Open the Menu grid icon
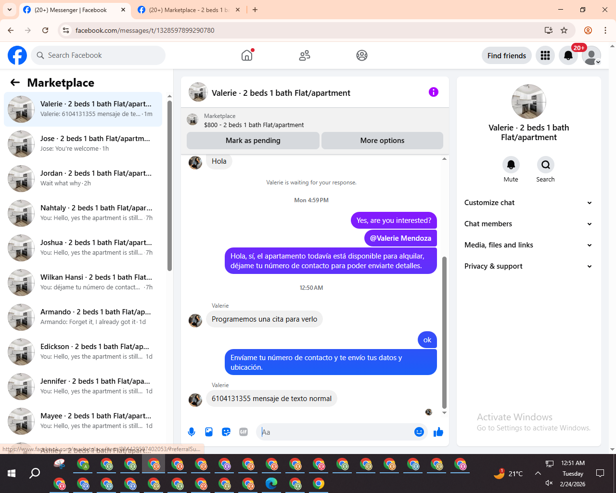This screenshot has width=616, height=493. 545,55
